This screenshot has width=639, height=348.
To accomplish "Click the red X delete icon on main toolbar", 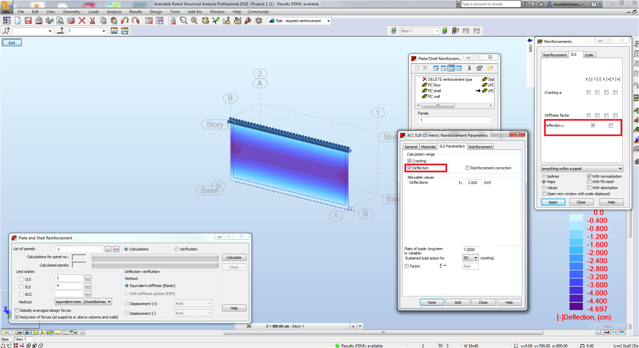I will 82,20.
